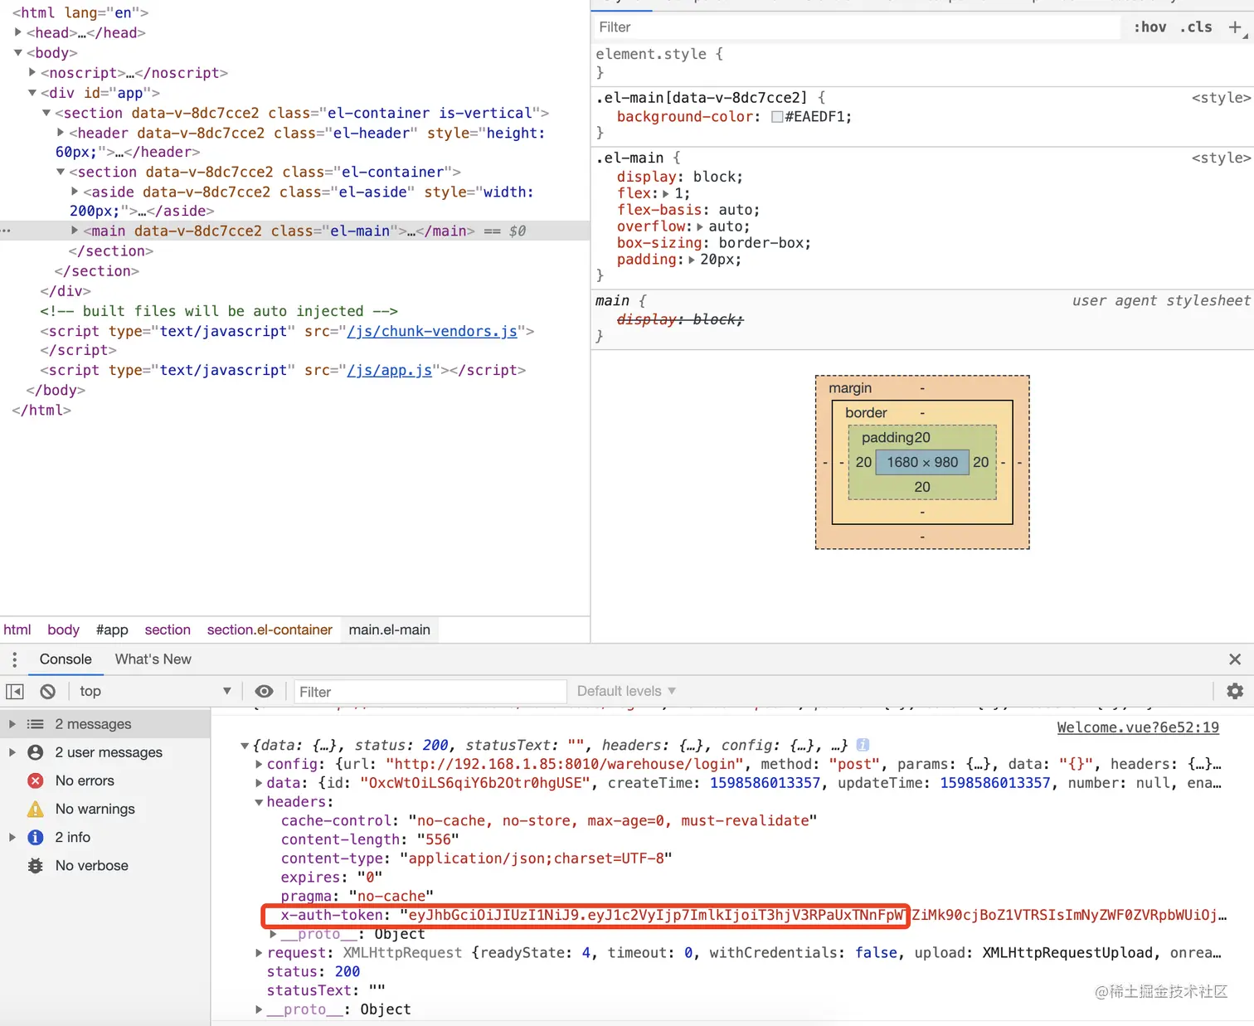Screen dimensions: 1254x1026
Task: Focus the Styles pane Filter field
Action: tap(856, 27)
